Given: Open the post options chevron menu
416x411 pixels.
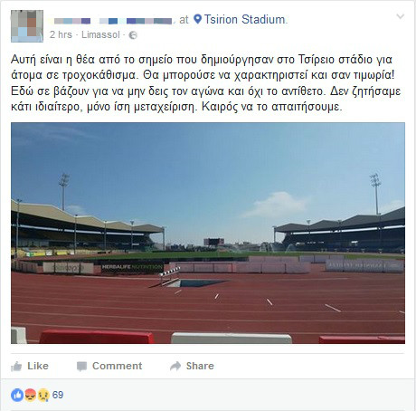Looking at the screenshot, I should tap(400, 16).
